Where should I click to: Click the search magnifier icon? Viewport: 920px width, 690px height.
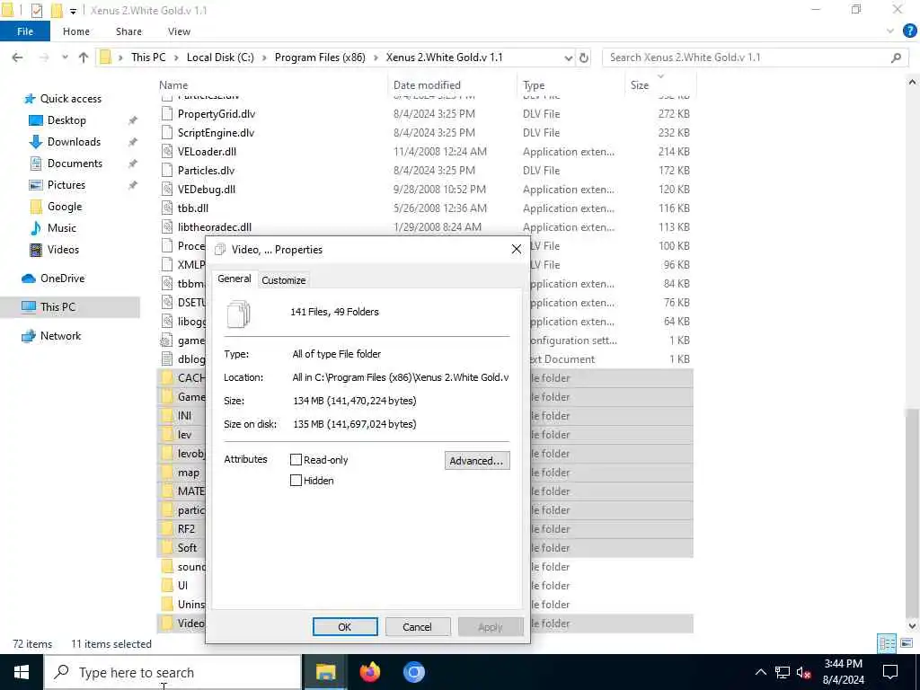pos(896,57)
